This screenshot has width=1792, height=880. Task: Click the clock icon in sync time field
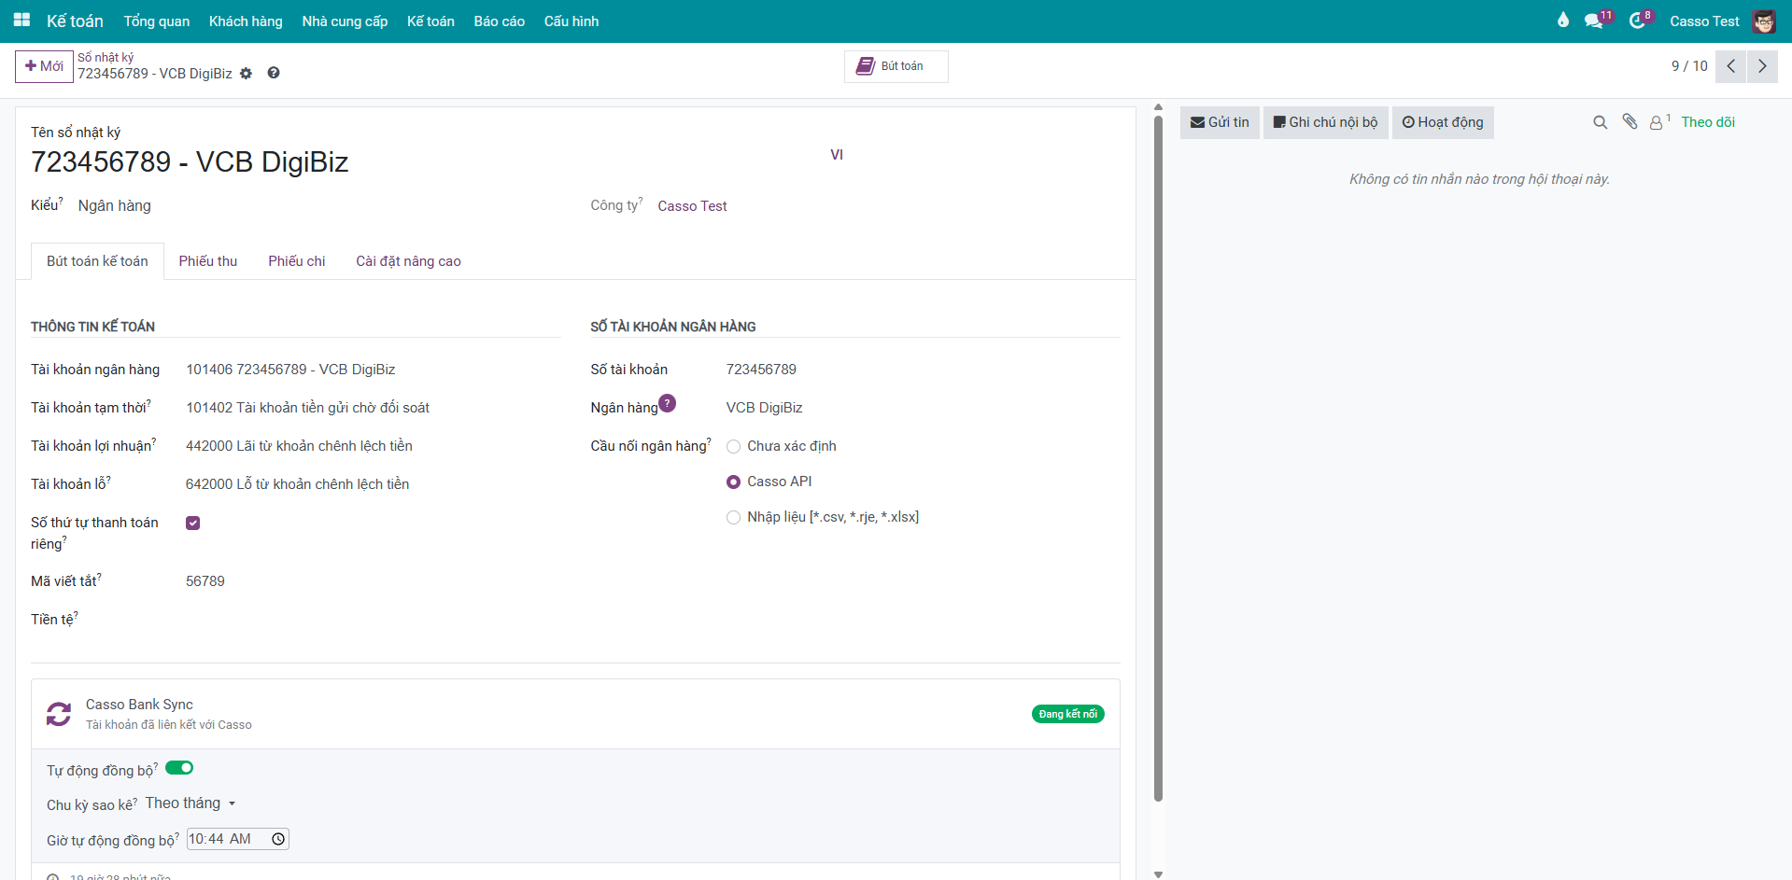278,839
